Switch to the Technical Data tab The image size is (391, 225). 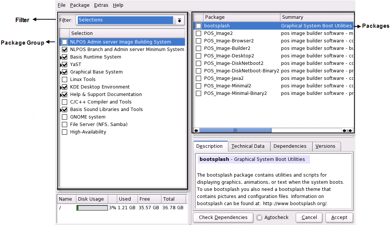pyautogui.click(x=248, y=146)
